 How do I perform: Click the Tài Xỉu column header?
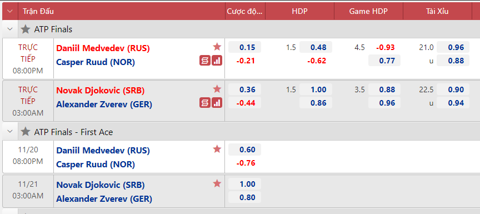(437, 11)
